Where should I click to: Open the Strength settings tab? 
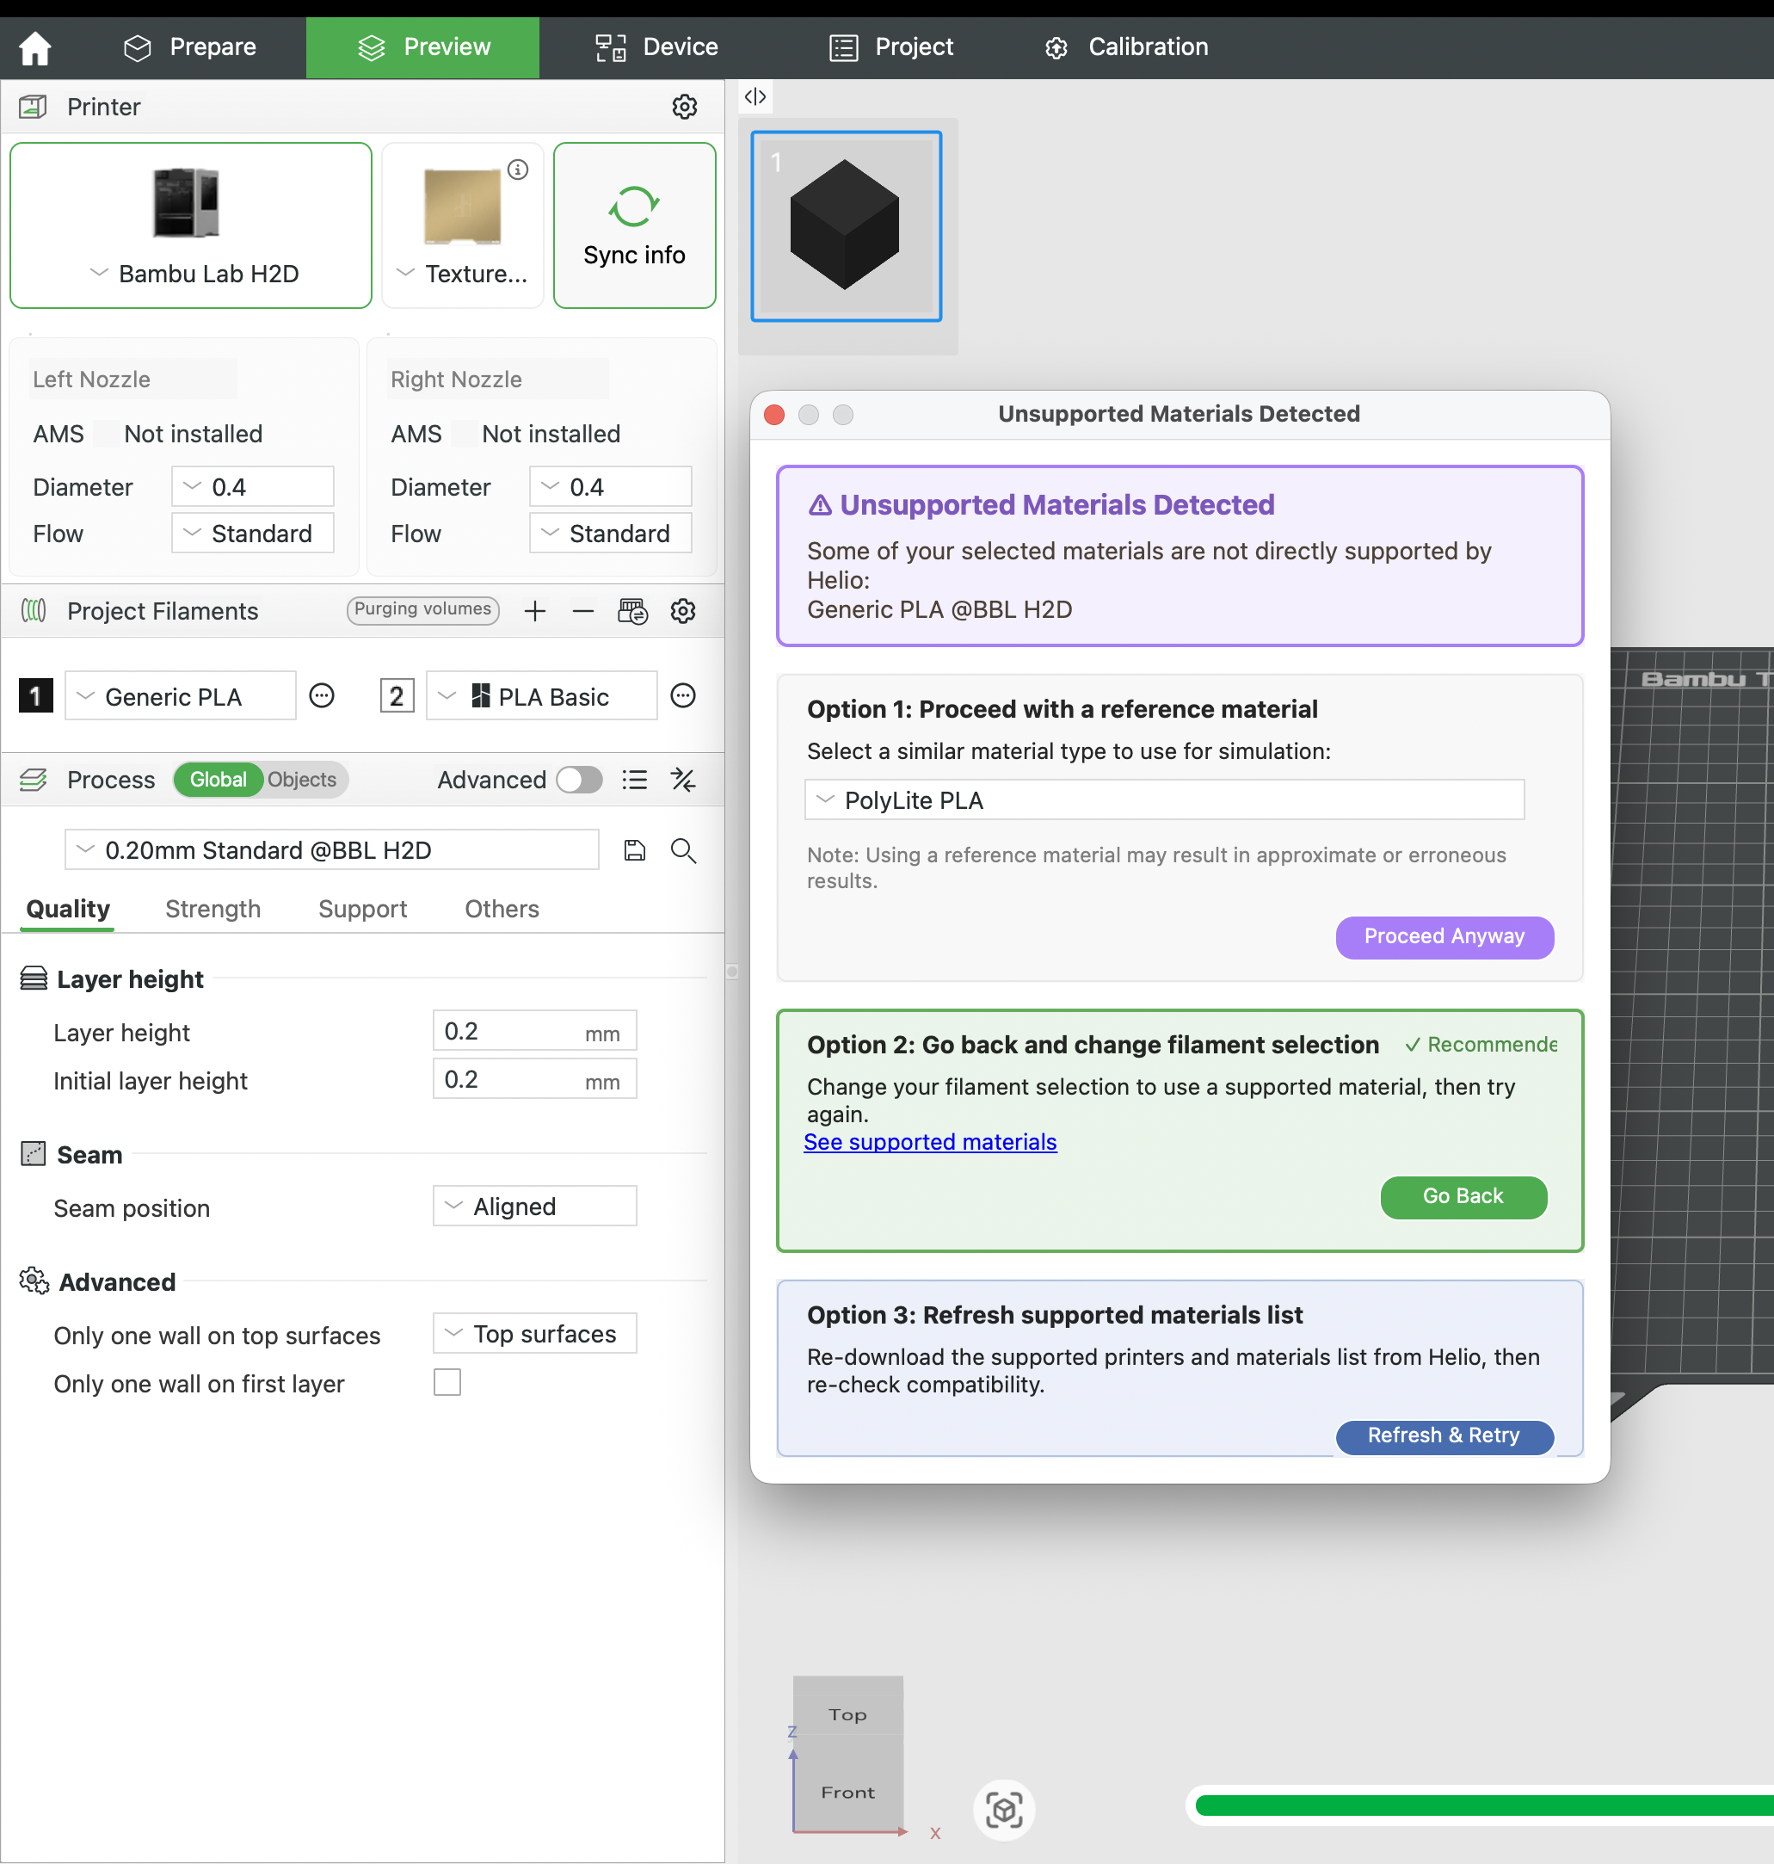(213, 909)
